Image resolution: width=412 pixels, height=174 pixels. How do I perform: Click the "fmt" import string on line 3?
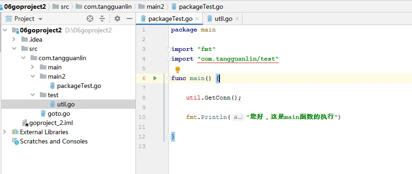click(206, 49)
